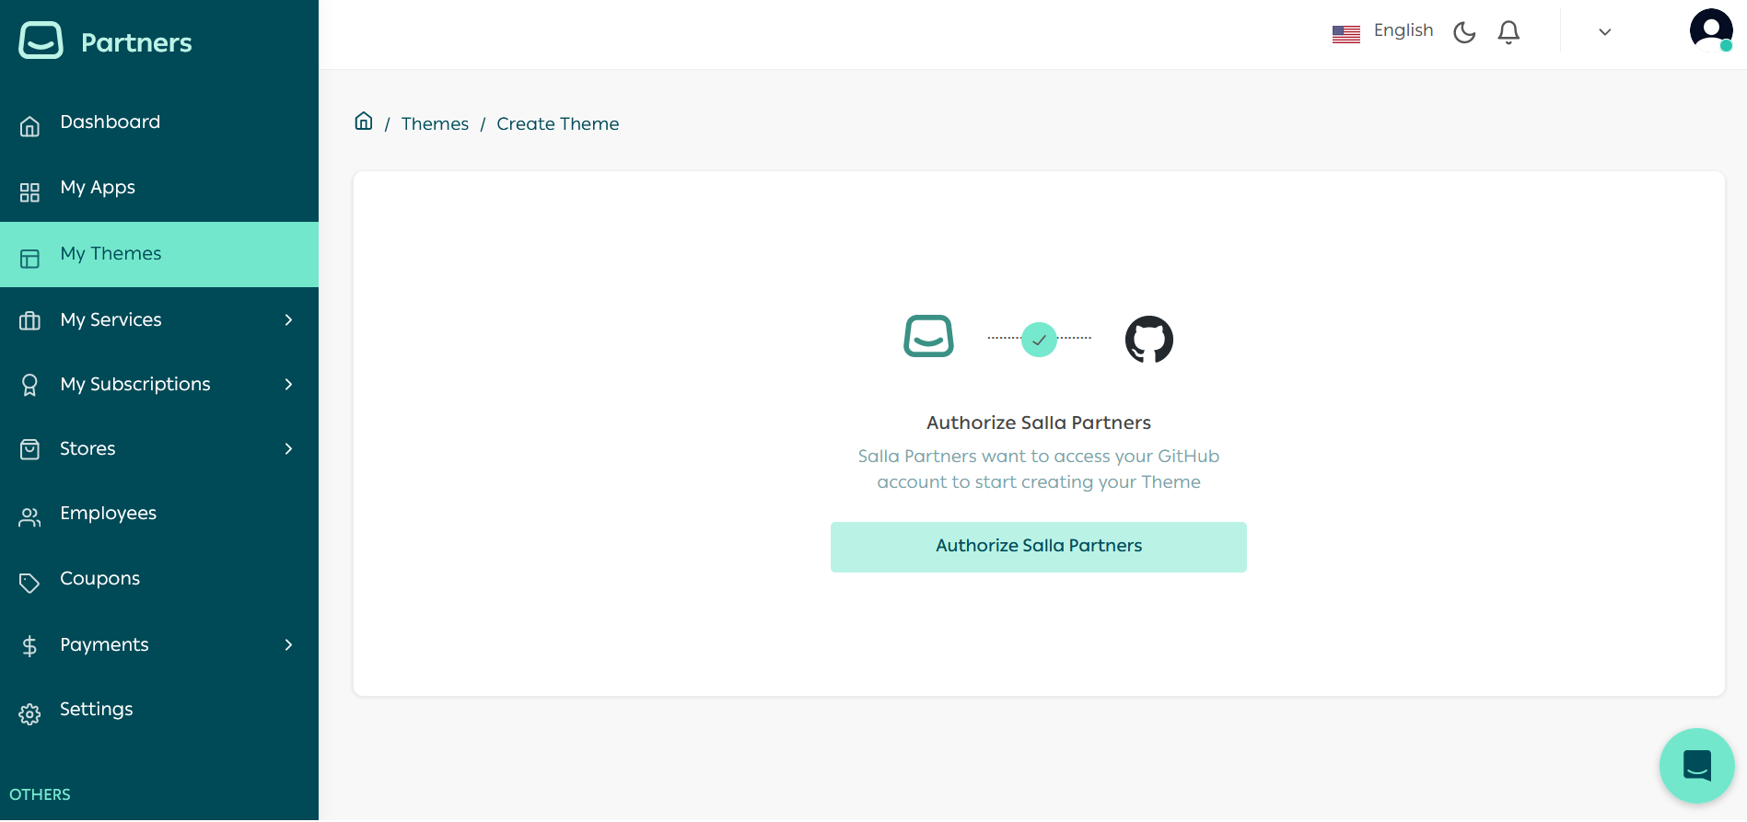Toggle dark mode with moon icon
This screenshot has height=822, width=1747.
pyautogui.click(x=1464, y=32)
